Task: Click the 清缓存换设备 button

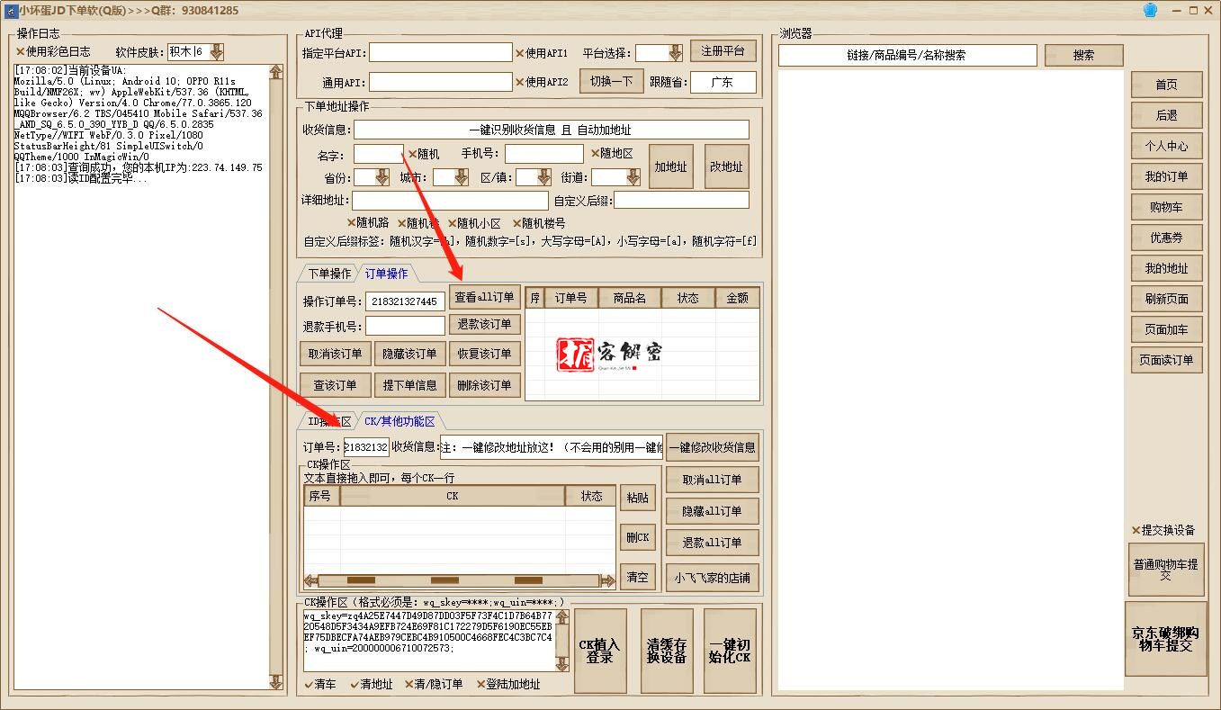Action: (667, 651)
